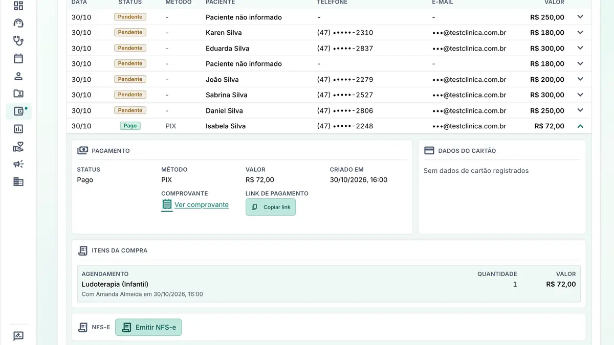
Task: Open the support headset icon in sidebar
Action: click(x=18, y=23)
